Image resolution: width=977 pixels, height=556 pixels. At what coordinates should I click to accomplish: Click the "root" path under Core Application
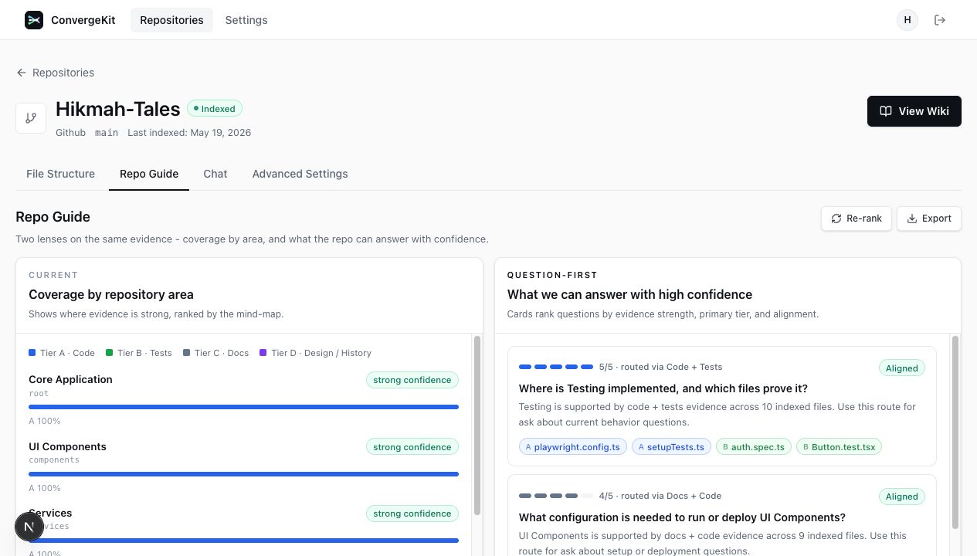tap(39, 393)
